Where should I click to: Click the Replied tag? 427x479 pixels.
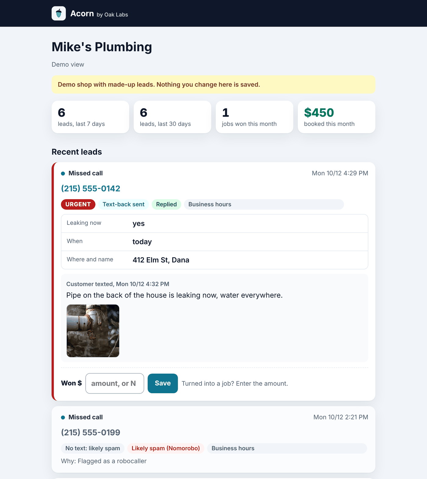(167, 204)
